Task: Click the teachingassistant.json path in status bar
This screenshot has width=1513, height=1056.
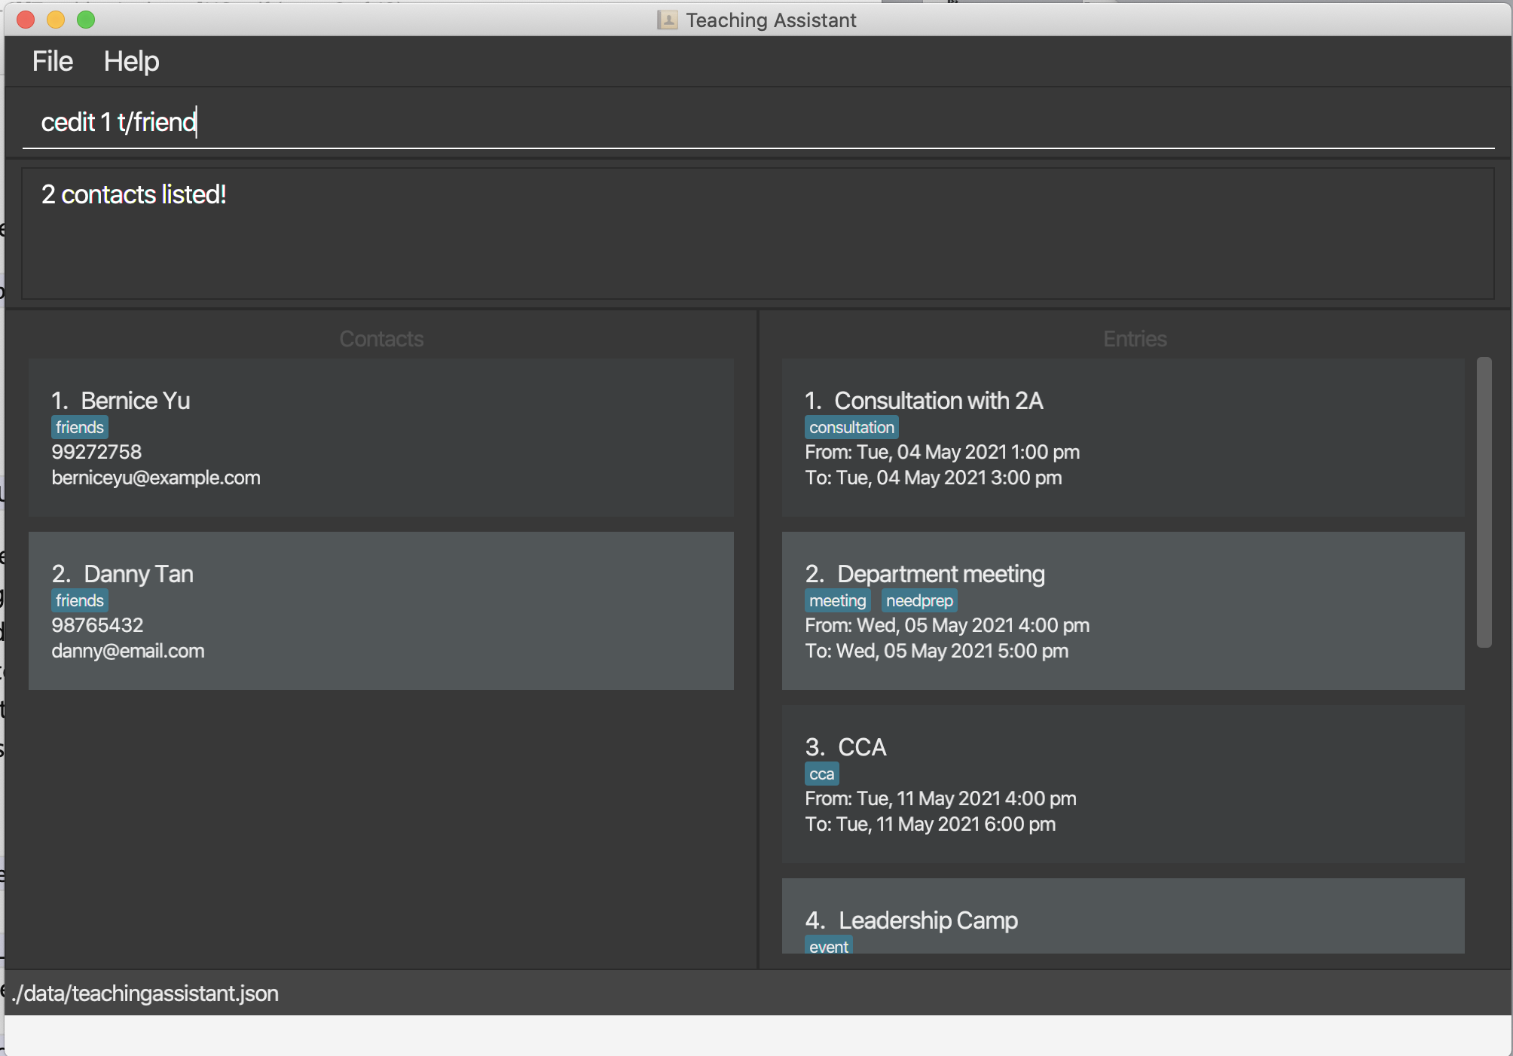Action: tap(146, 993)
